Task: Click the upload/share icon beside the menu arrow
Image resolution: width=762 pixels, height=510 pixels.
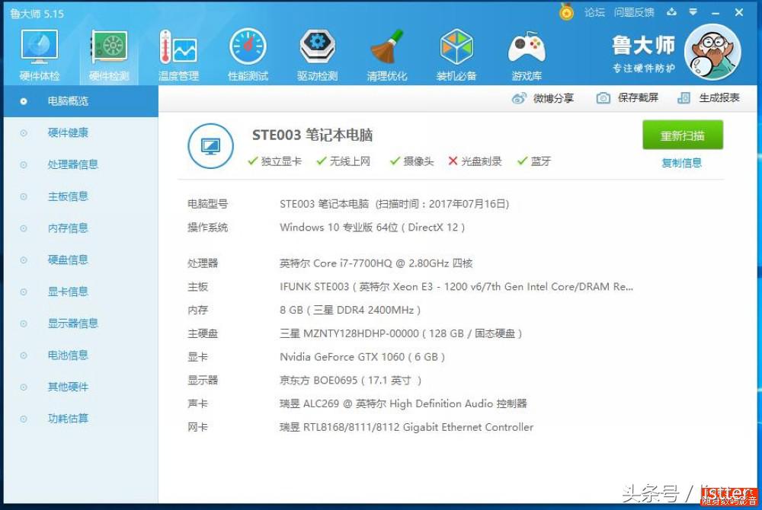Action: [672, 12]
